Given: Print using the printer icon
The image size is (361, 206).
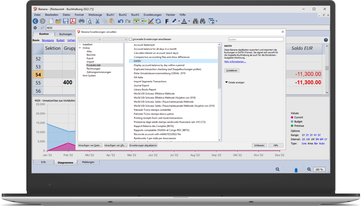Looking at the screenshot, I should click(x=82, y=21).
